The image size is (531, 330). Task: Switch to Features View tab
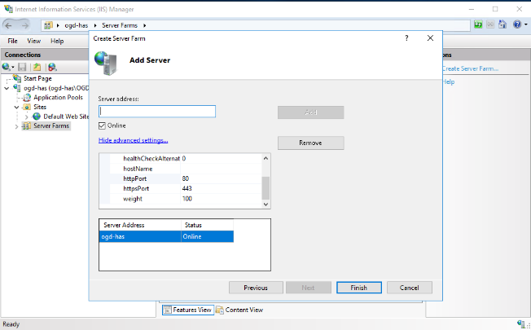coord(188,310)
